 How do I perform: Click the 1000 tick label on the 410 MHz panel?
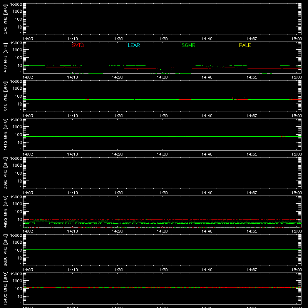(17, 50)
